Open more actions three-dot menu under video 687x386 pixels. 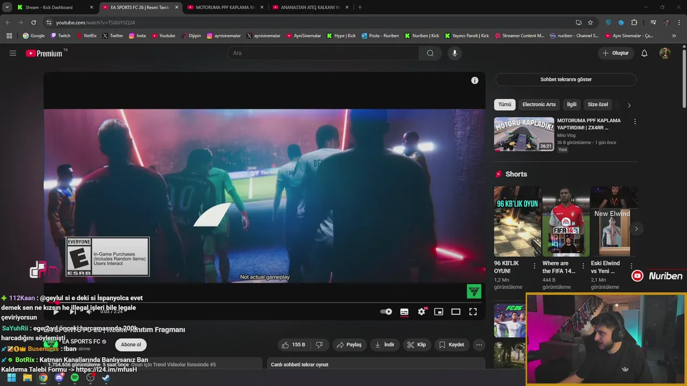[x=479, y=345]
